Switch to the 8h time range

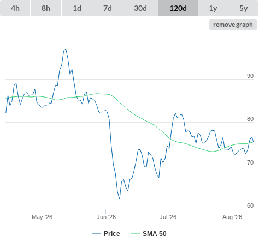46,8
